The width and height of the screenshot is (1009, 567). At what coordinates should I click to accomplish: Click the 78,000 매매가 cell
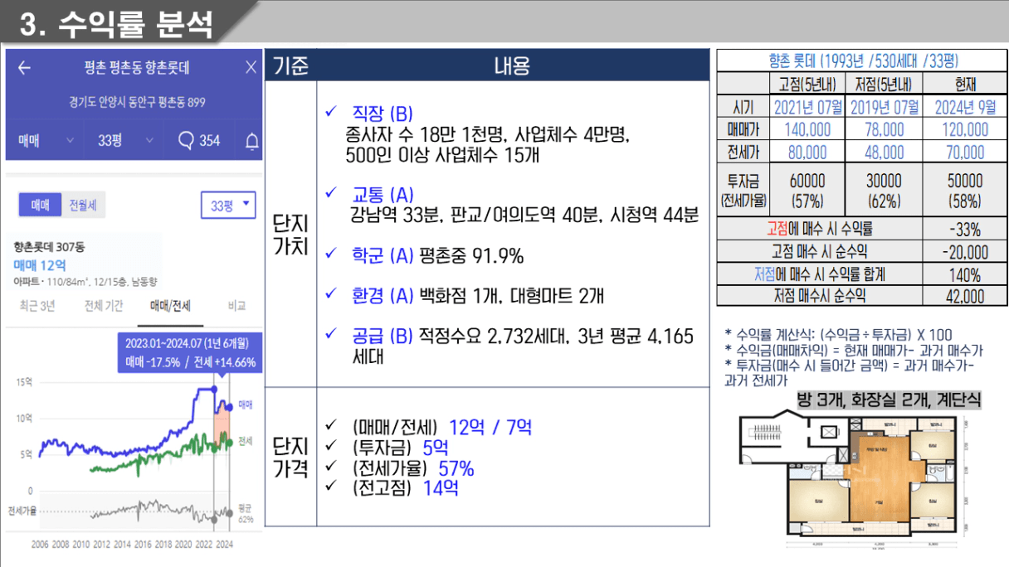tap(884, 129)
